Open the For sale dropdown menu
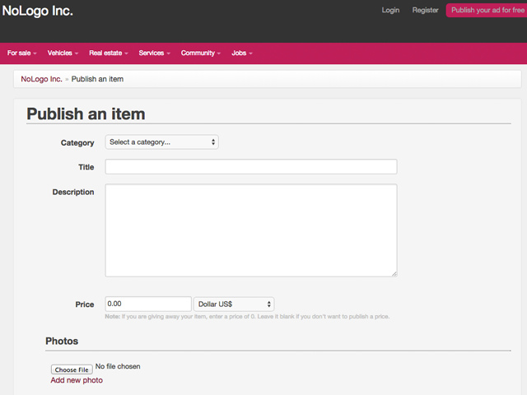 pos(22,53)
